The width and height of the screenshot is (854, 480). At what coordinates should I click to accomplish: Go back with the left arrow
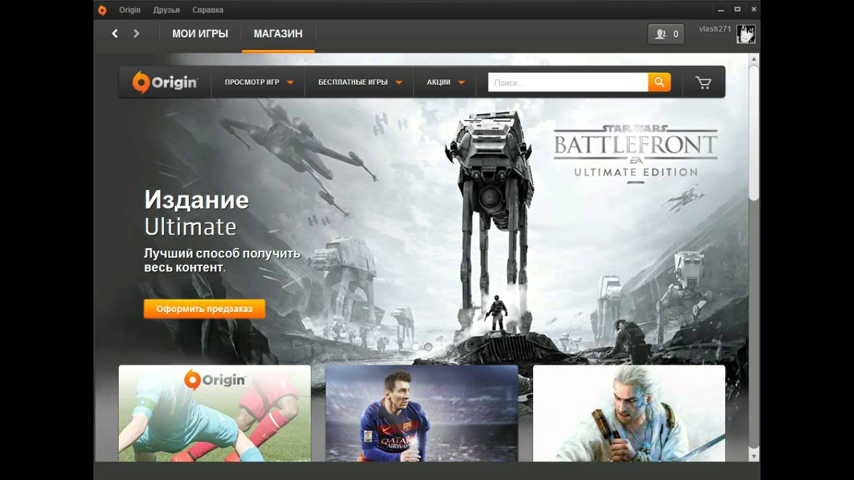coord(115,33)
